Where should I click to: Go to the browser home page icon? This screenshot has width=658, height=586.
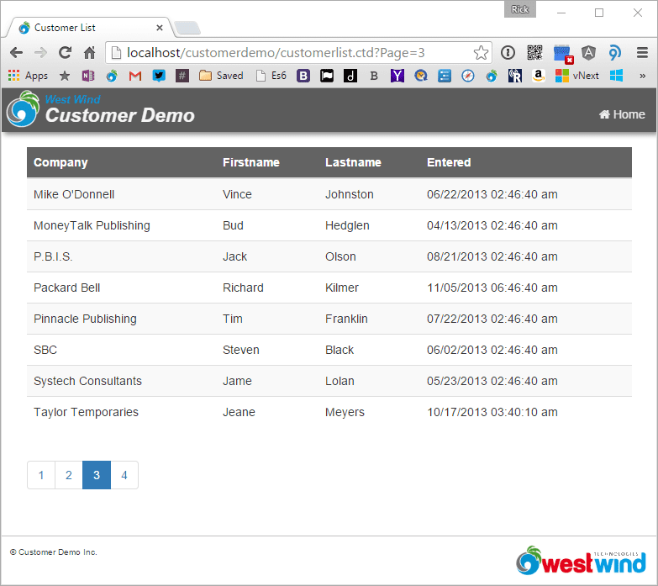point(89,53)
